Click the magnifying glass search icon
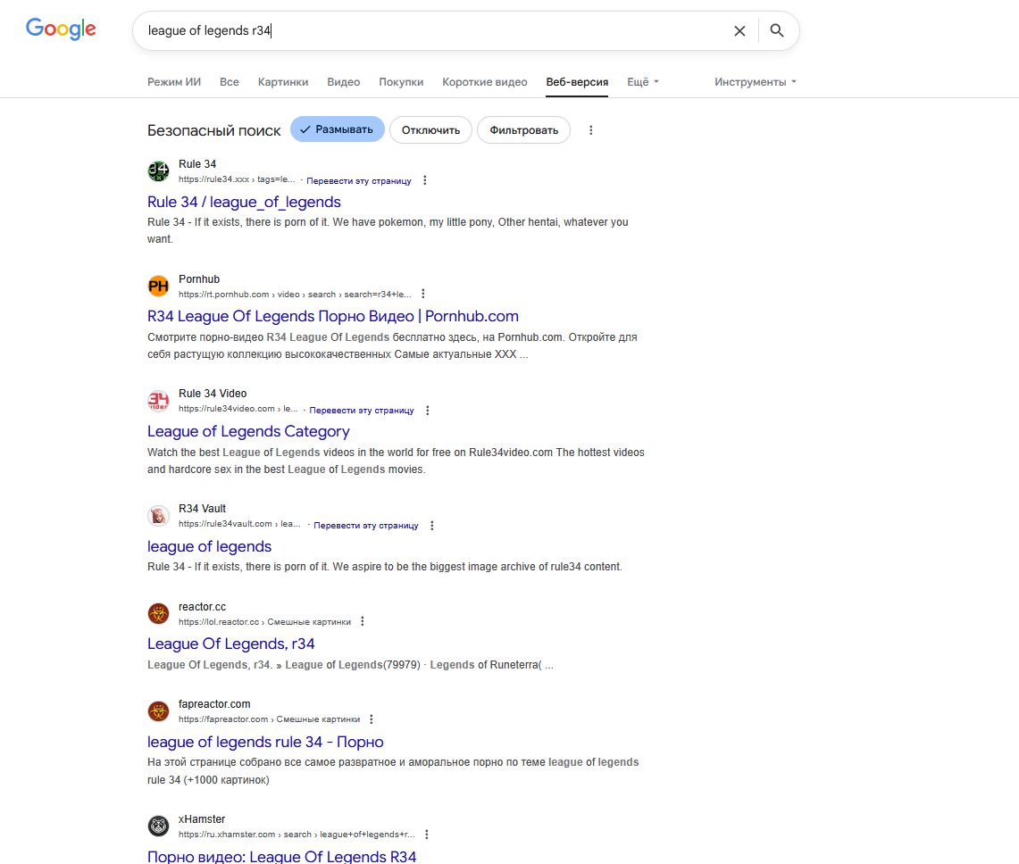1019x864 pixels. pyautogui.click(x=777, y=30)
